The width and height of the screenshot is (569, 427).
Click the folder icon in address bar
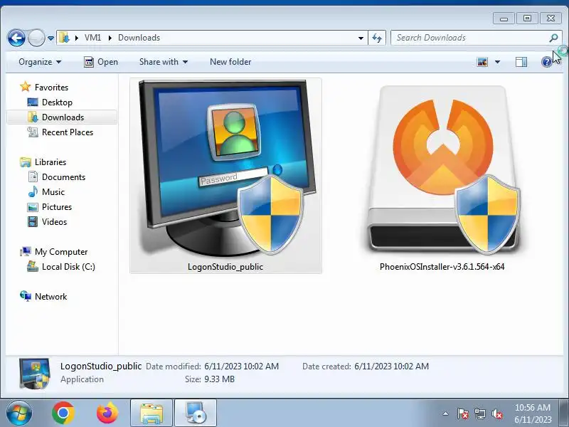point(64,38)
